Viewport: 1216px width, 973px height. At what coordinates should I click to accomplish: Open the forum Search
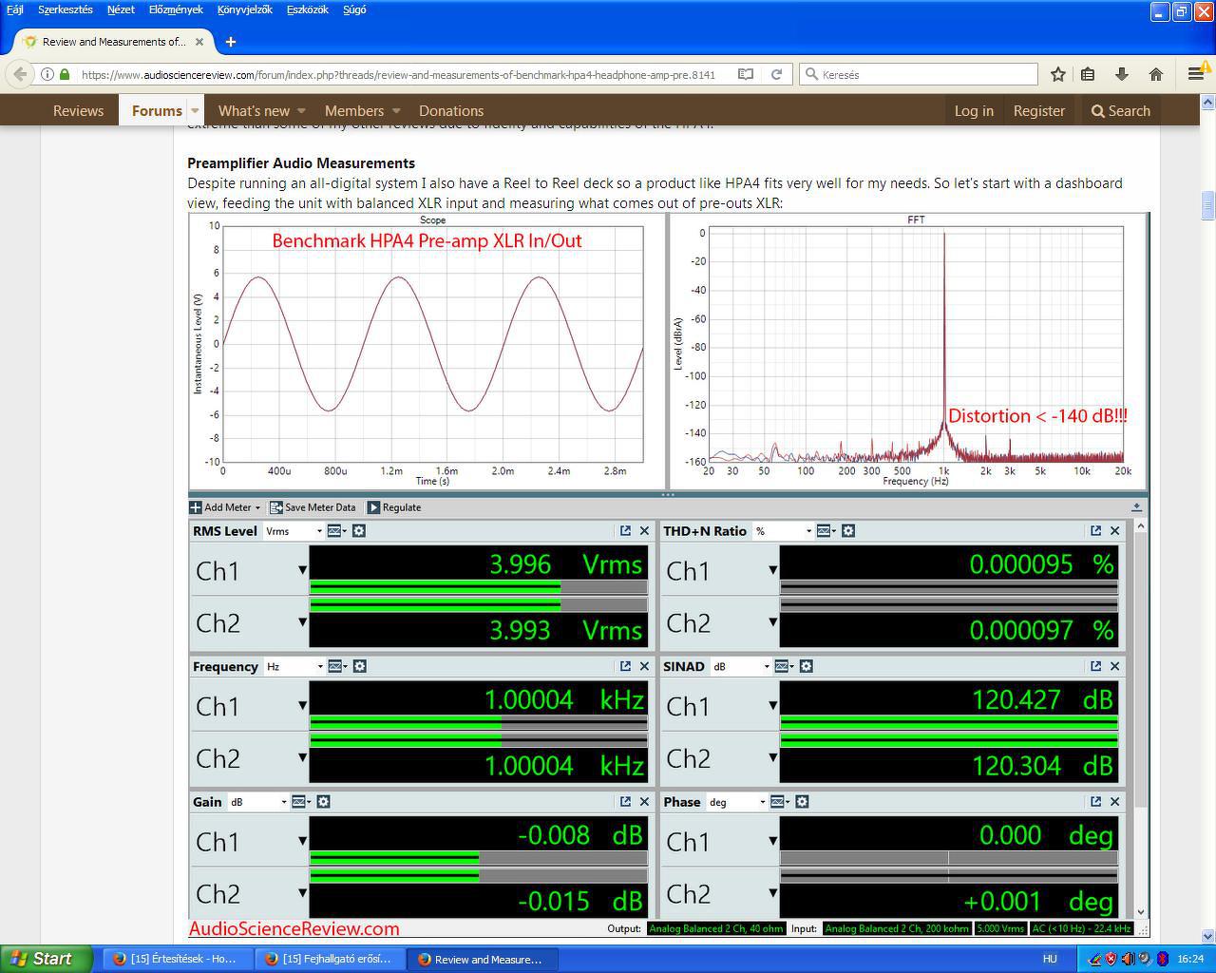pos(1121,111)
